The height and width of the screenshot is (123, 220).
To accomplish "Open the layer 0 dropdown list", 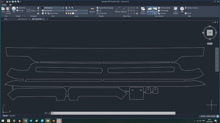I will point(87,13).
